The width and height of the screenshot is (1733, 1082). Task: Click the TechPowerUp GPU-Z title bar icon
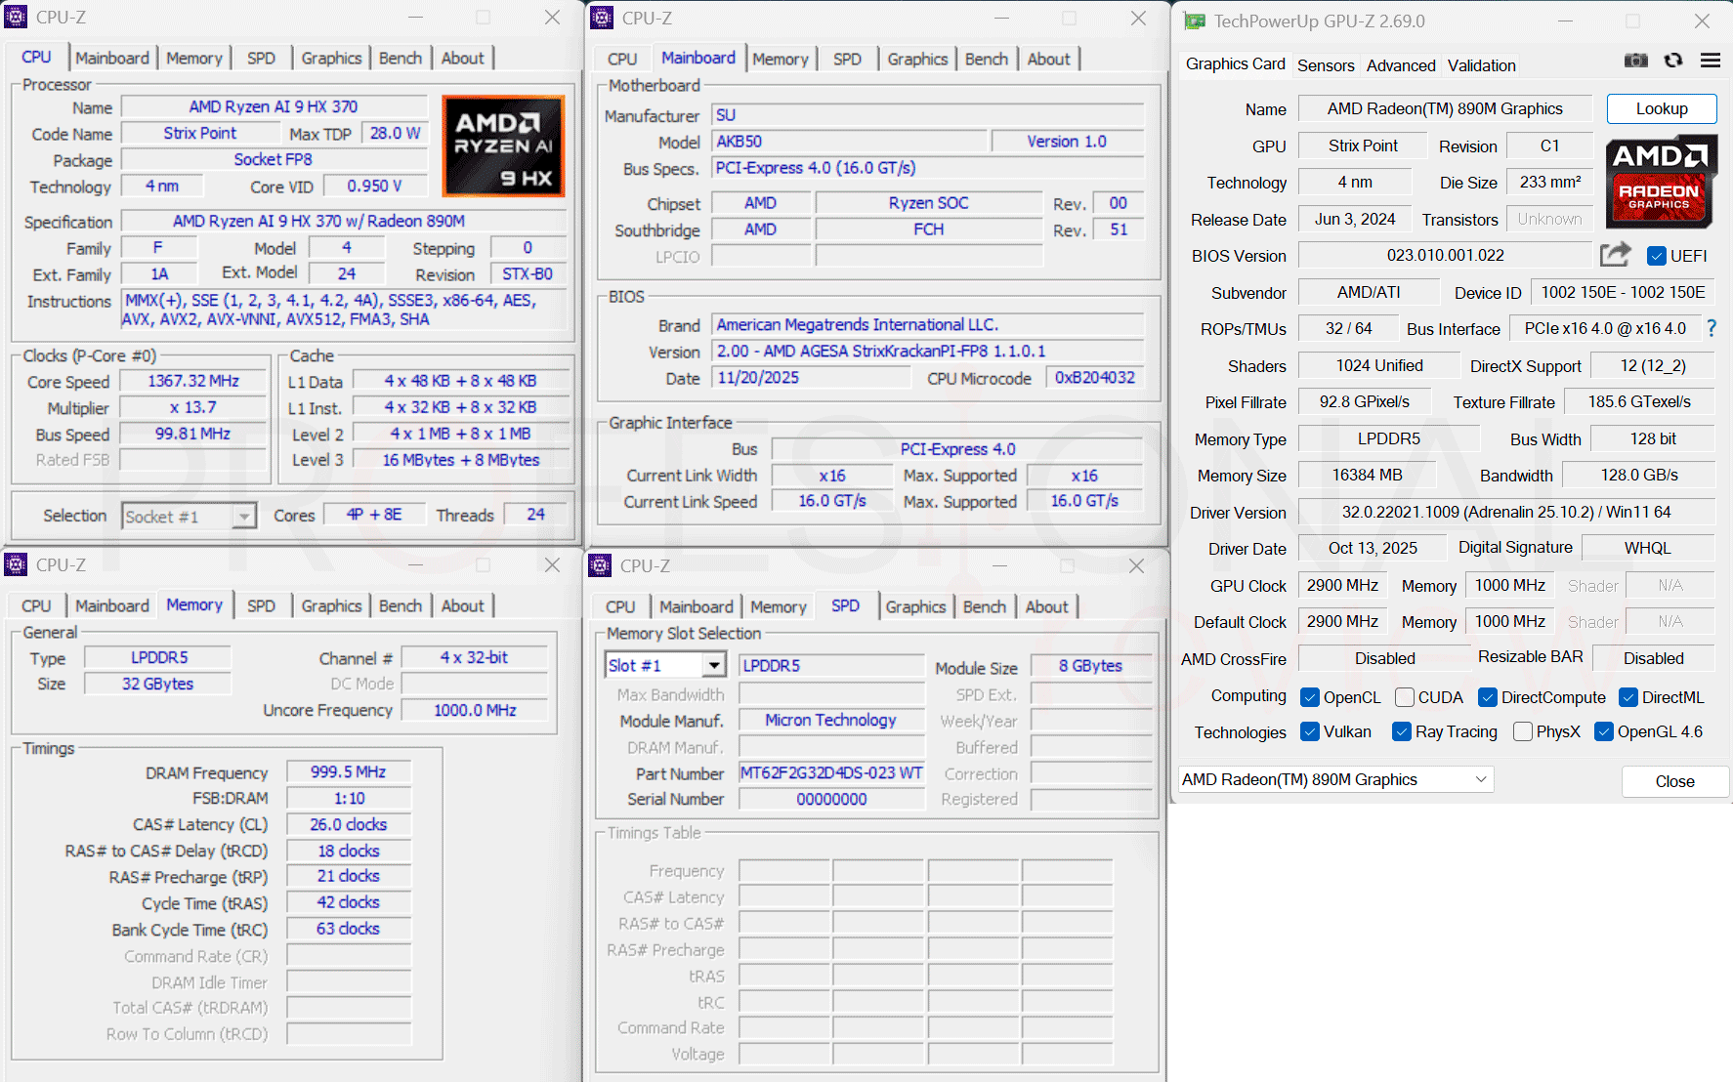1193,21
